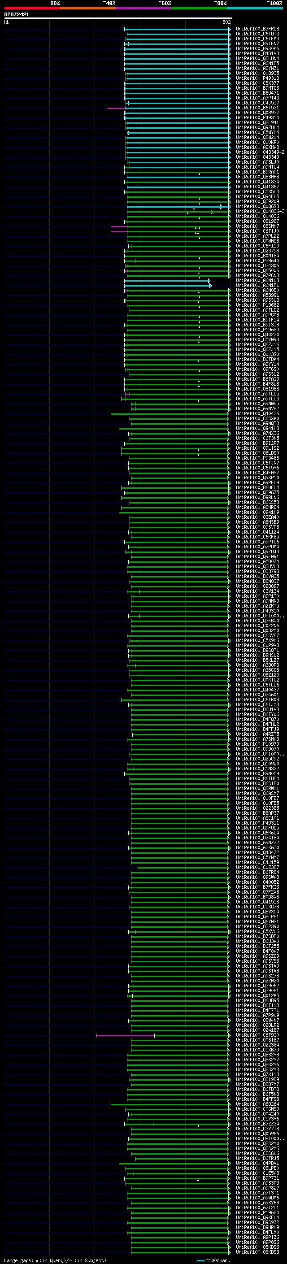Select hit UniRef100_B6T531
287x1264 pixels.
(x=257, y=108)
